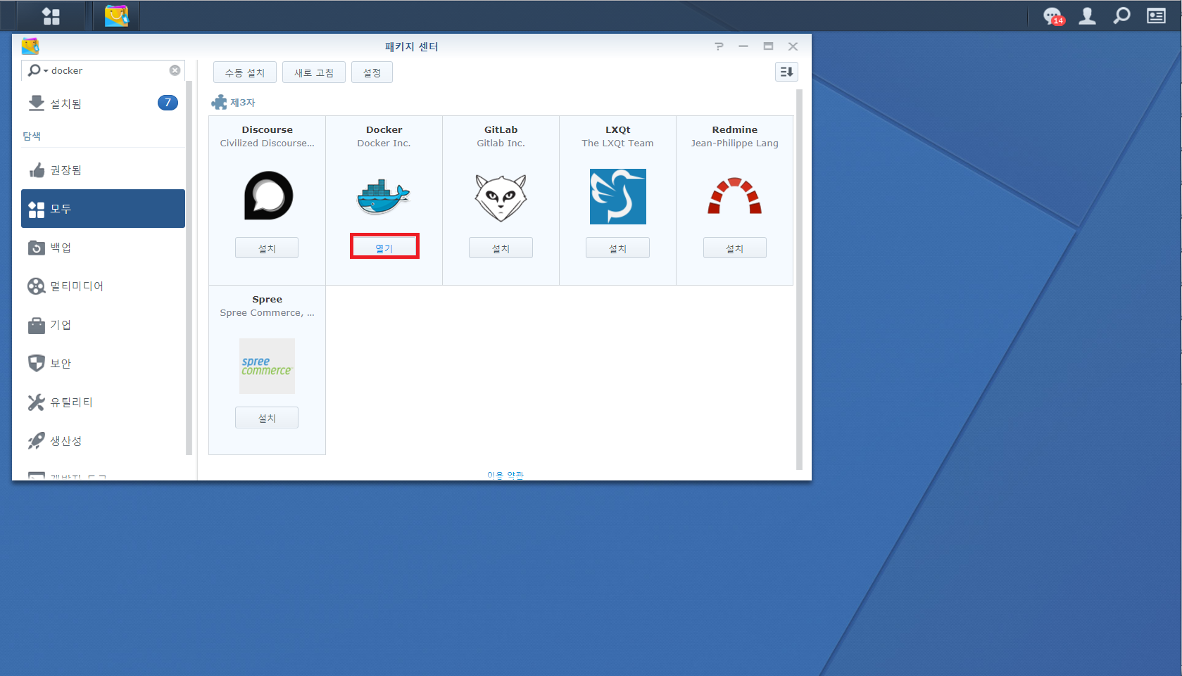This screenshot has height=676, width=1182.
Task: Click the Discourse package icon
Action: [268, 196]
